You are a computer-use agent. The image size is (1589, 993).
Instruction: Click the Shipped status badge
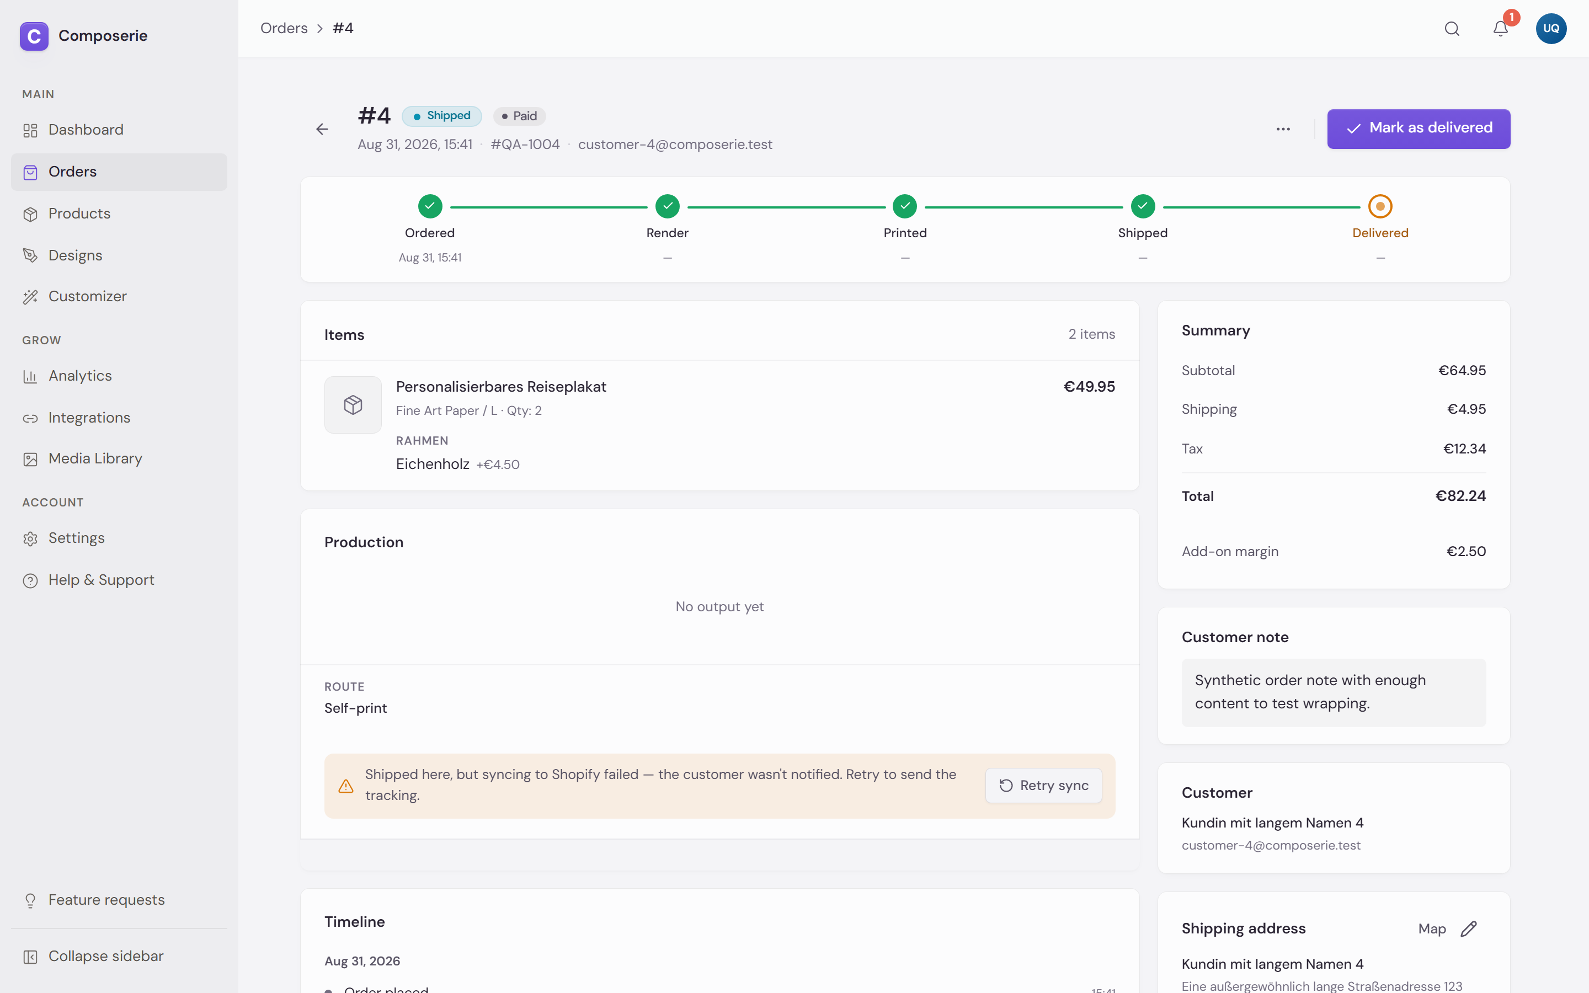coord(442,116)
